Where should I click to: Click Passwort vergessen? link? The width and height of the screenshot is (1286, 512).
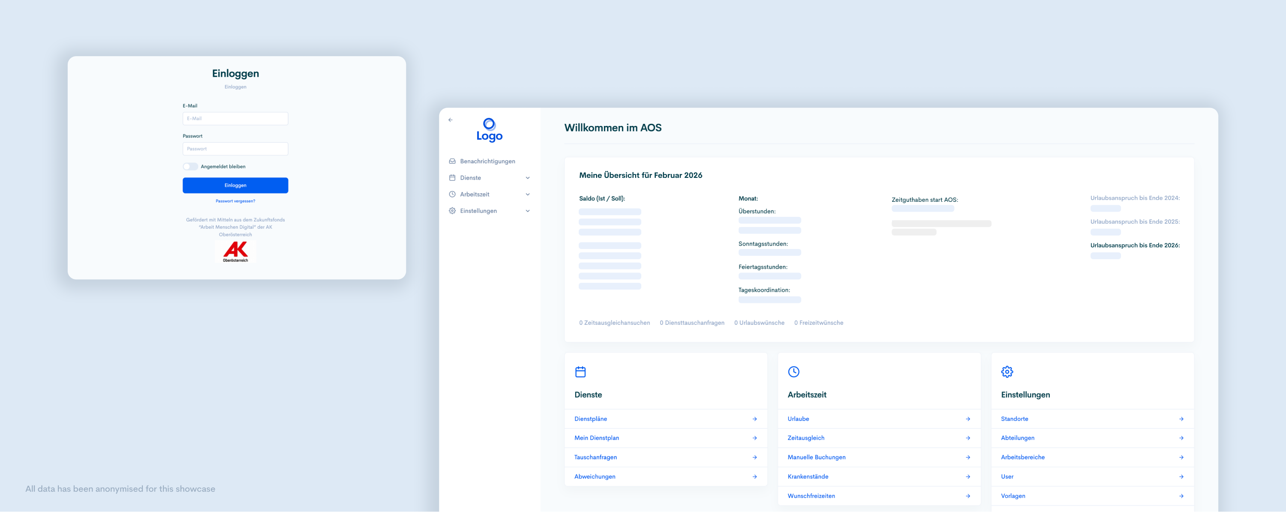click(x=235, y=201)
